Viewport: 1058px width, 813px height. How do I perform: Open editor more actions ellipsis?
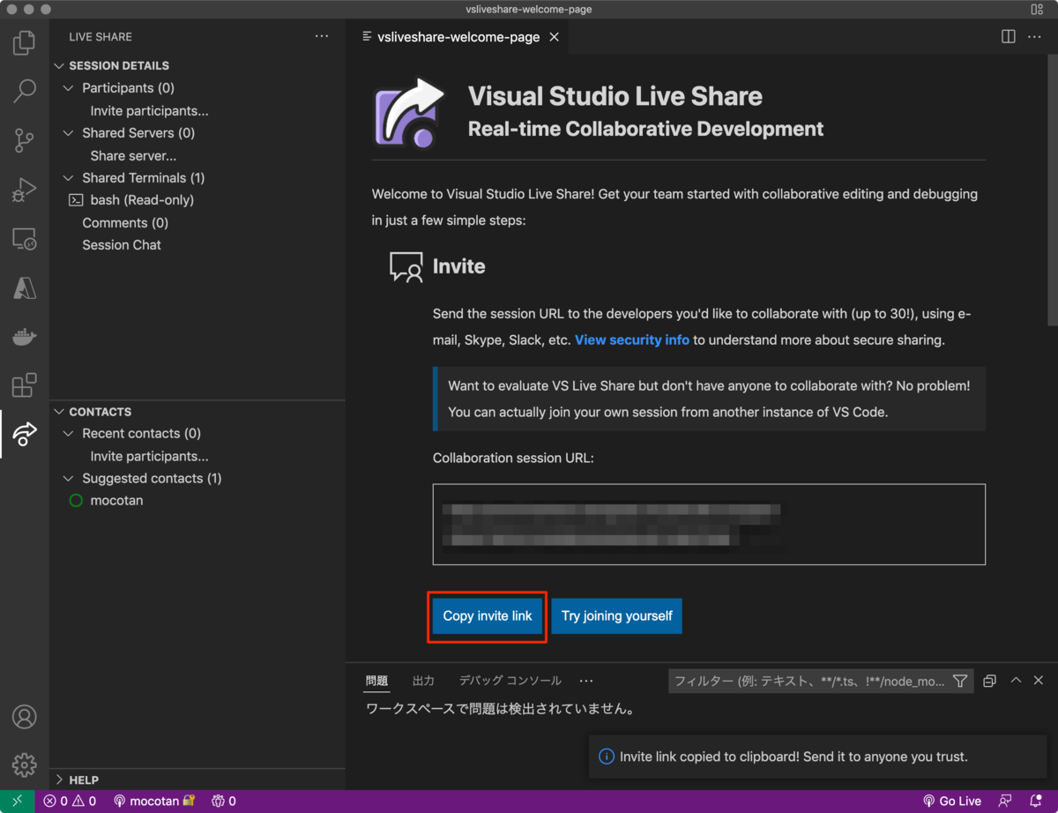coord(1035,36)
